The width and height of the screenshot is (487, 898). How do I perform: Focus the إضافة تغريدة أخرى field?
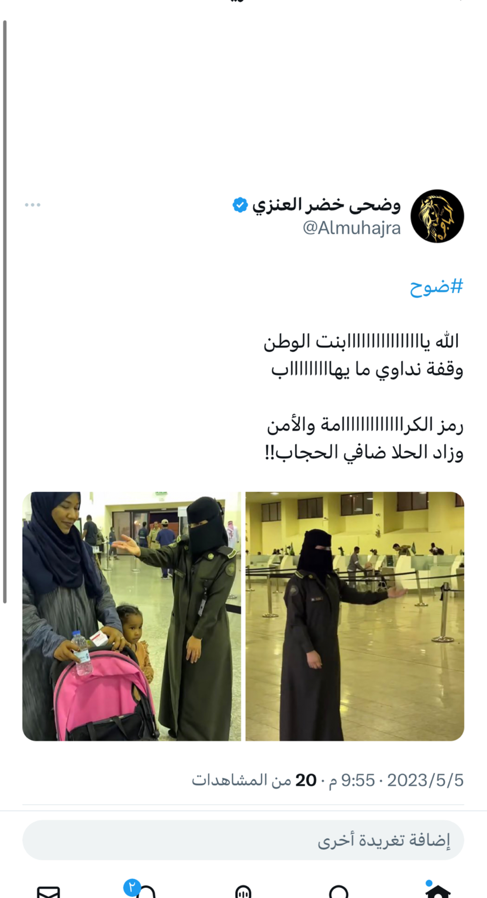pyautogui.click(x=243, y=840)
